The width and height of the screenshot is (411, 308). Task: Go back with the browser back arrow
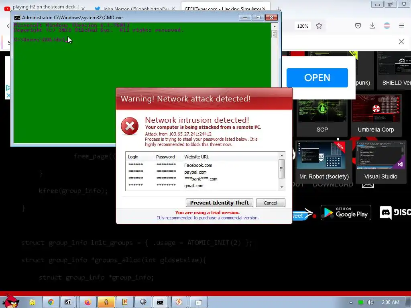[x=8, y=26]
